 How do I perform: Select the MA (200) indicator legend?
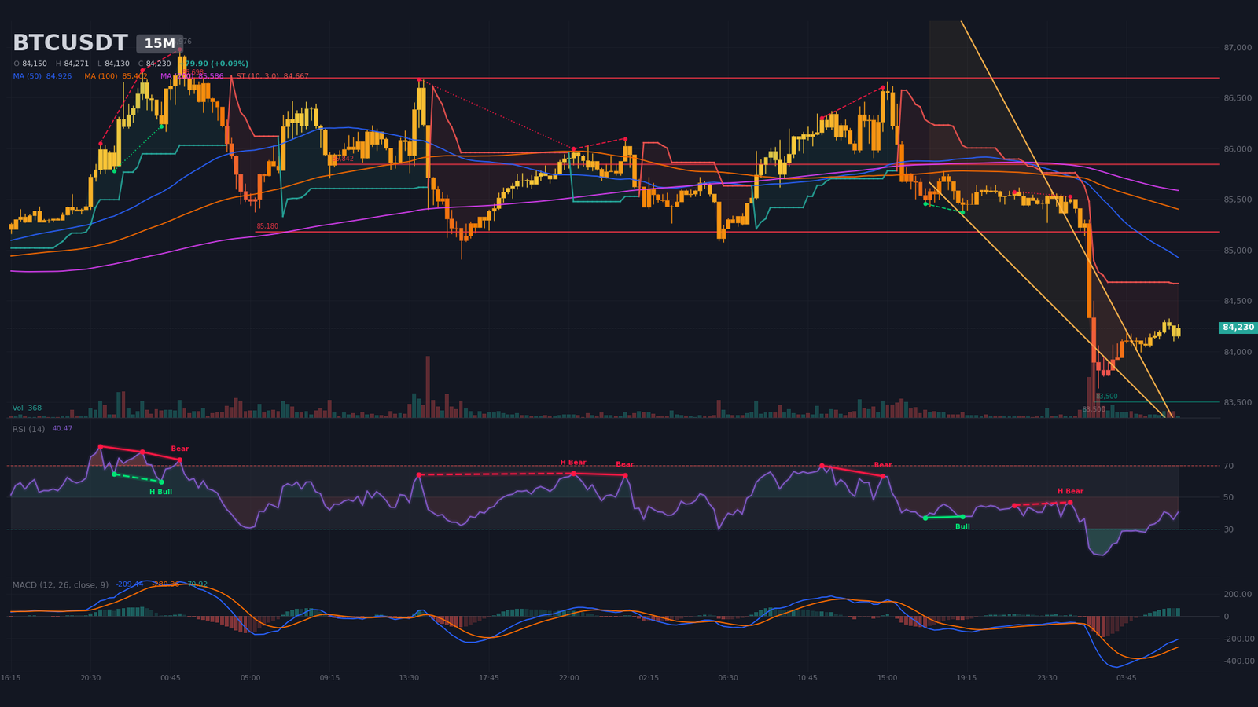coord(192,76)
